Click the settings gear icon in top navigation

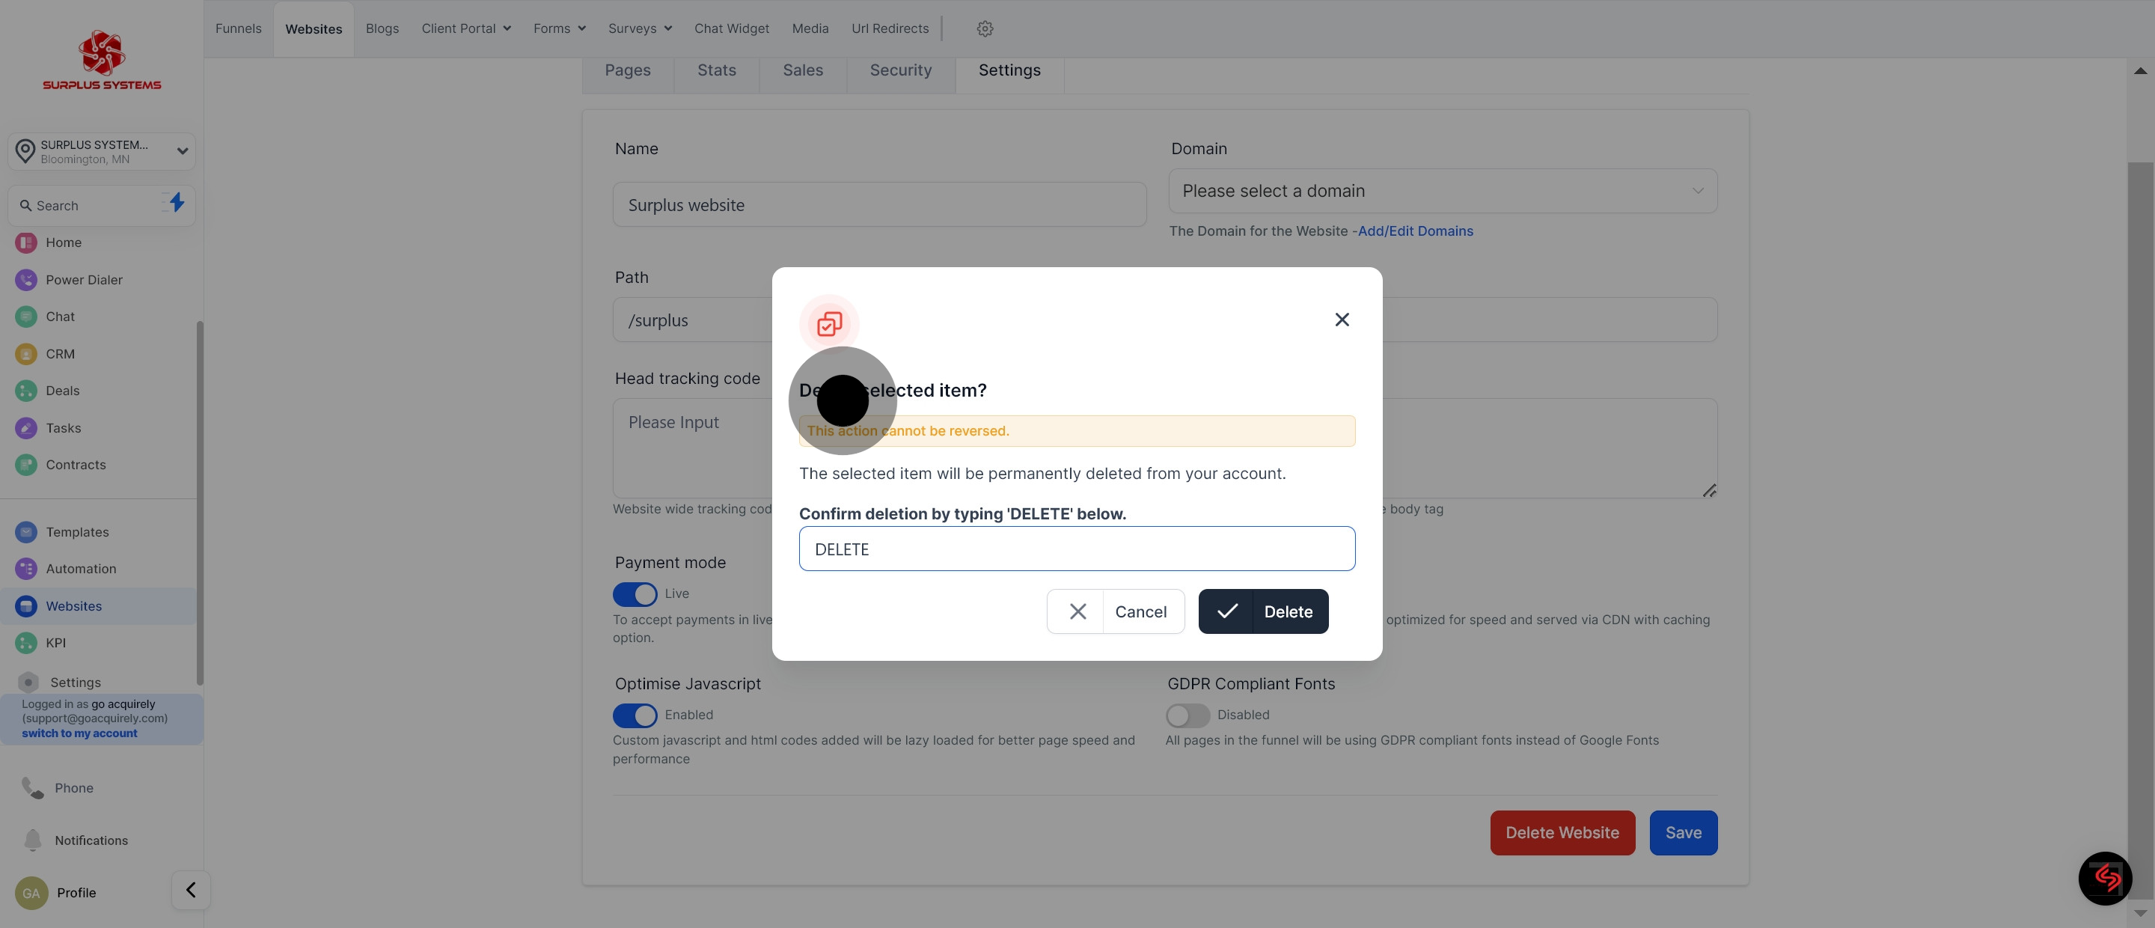tap(985, 28)
